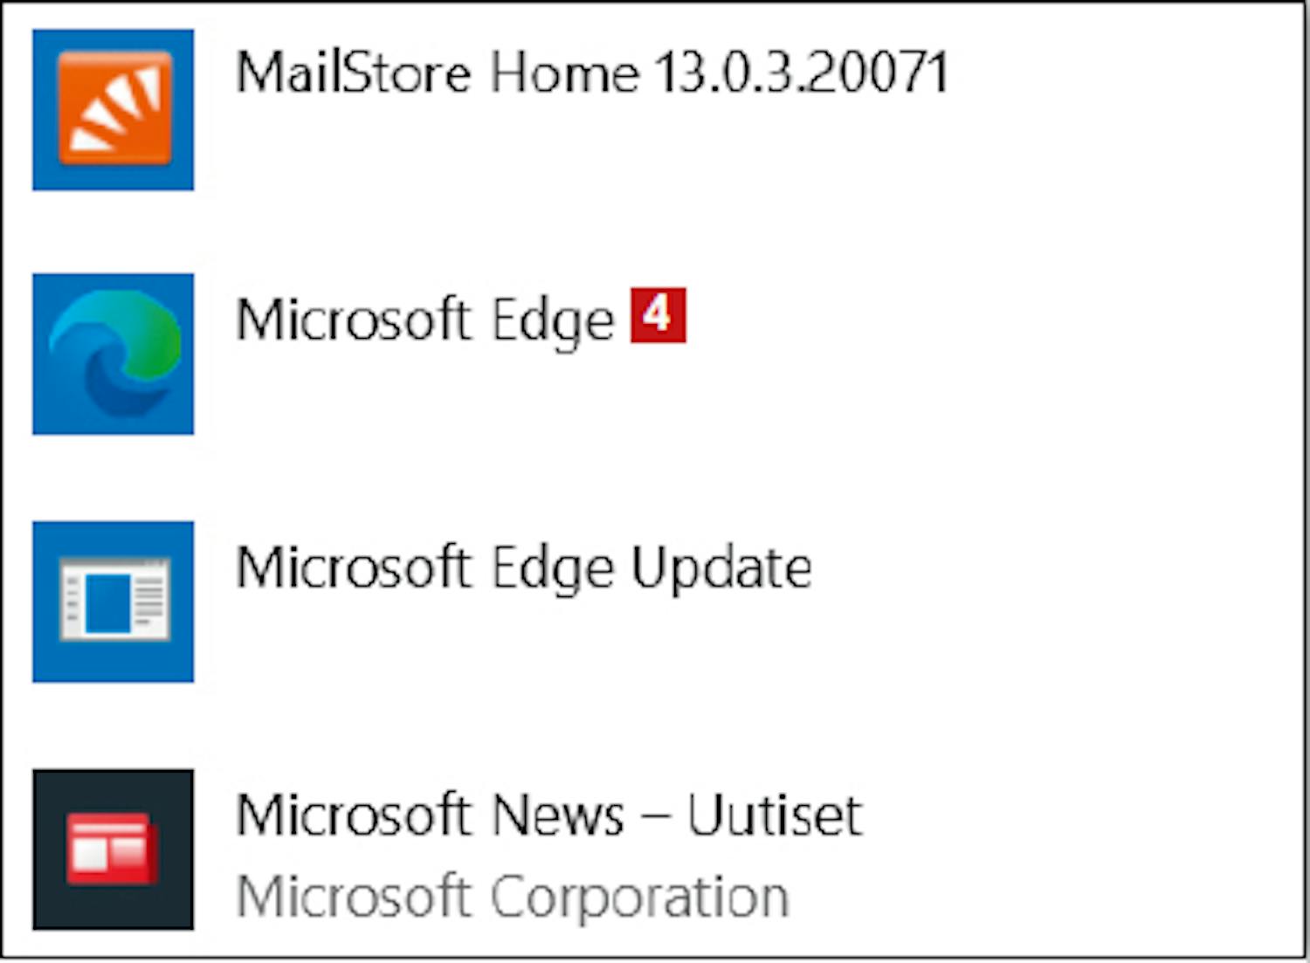1310x963 pixels.
Task: Click the red Microsoft News icon
Action: coord(112,849)
